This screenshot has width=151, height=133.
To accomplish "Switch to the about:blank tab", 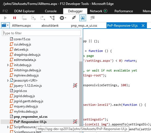I will coord(50,26).
